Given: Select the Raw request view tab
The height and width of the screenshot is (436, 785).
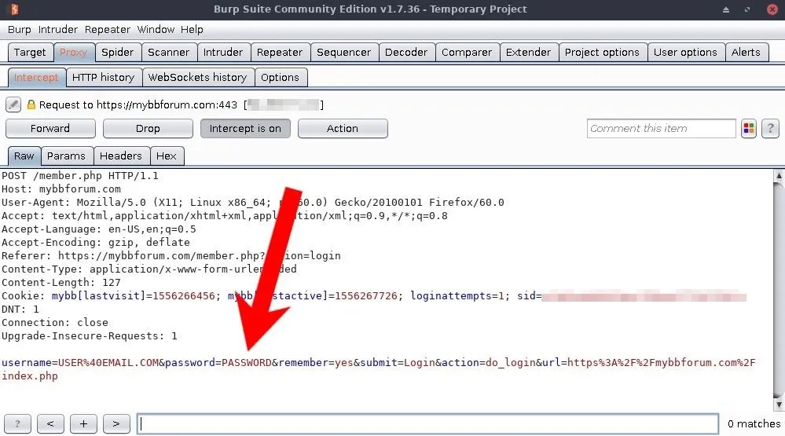Looking at the screenshot, I should [x=24, y=156].
